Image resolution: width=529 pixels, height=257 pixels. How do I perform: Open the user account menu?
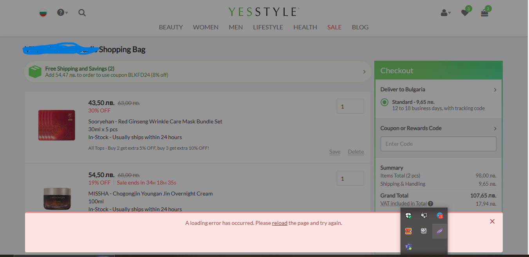[x=445, y=13]
